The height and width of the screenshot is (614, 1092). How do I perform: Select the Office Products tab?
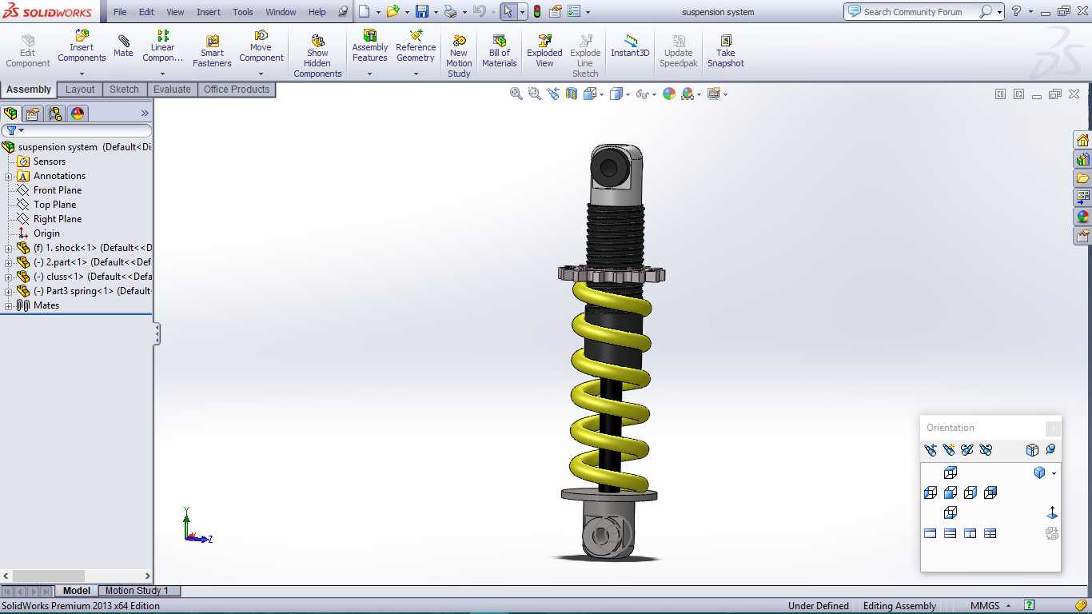[x=237, y=90]
